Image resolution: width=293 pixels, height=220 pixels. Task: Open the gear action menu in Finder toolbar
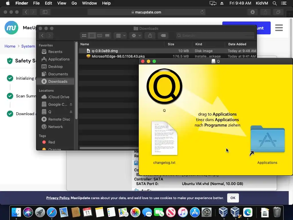tap(136, 36)
